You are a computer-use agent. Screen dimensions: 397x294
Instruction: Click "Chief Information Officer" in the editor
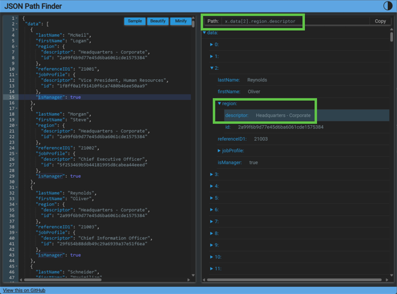114,238
